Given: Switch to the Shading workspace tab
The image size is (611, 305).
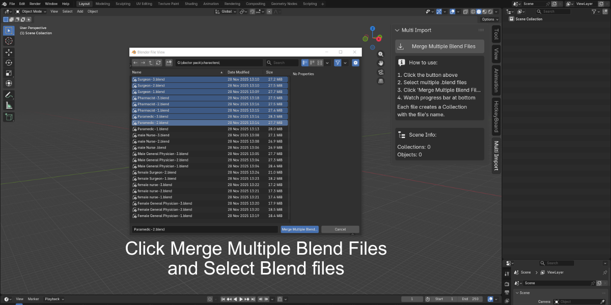Looking at the screenshot, I should click(191, 4).
